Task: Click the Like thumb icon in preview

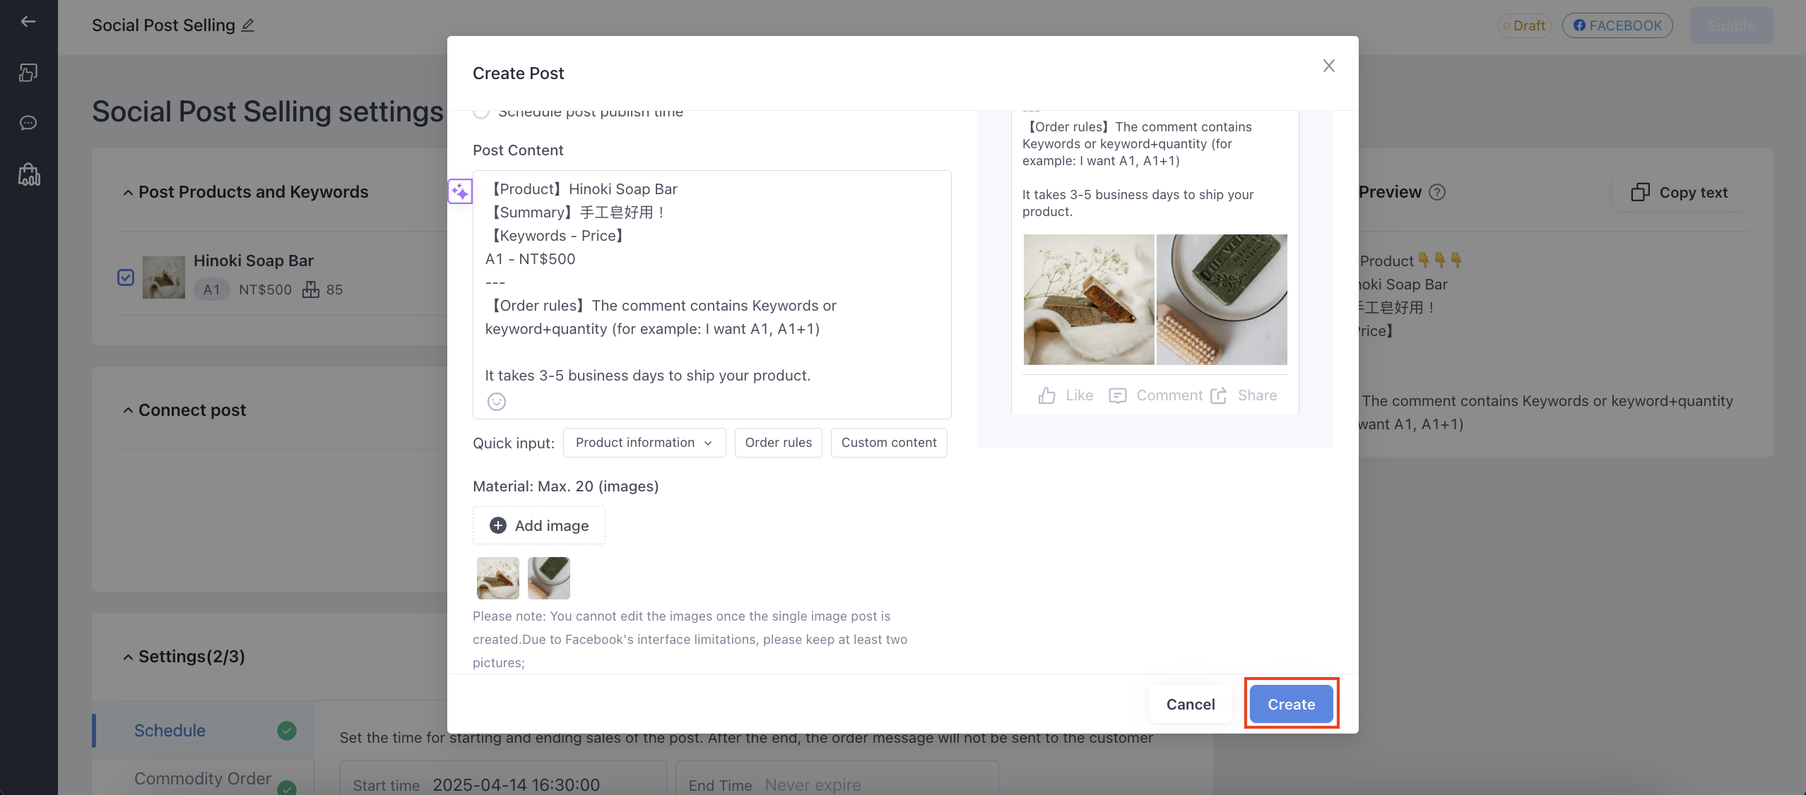Action: coord(1047,395)
